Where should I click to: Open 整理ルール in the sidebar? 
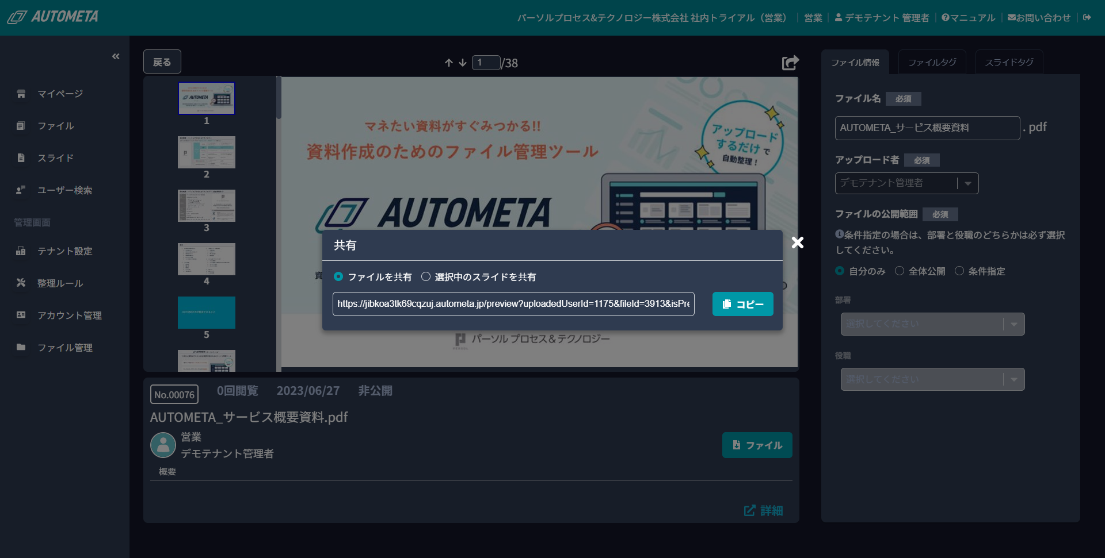[x=60, y=283]
